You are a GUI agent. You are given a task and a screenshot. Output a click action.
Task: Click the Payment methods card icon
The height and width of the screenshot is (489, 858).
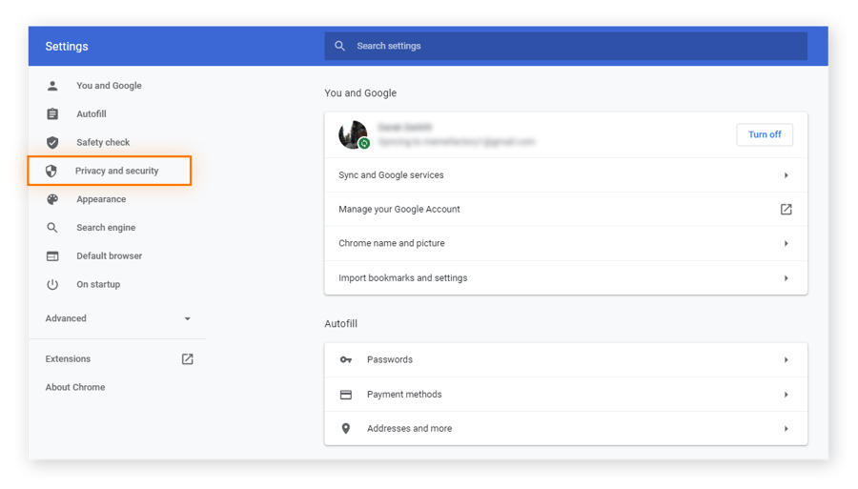tap(346, 395)
